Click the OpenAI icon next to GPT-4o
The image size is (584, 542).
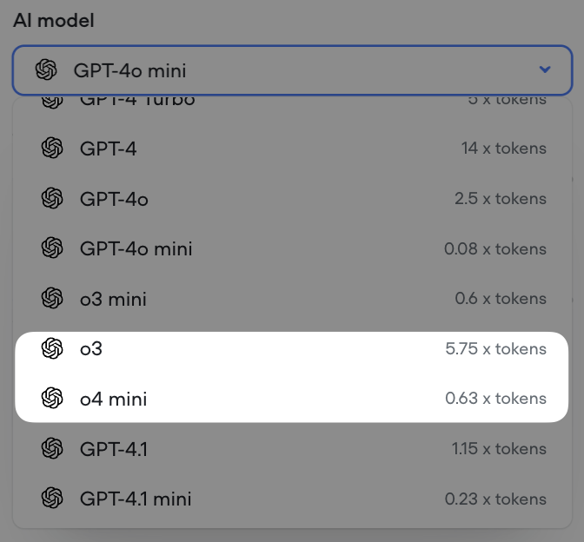coord(52,199)
